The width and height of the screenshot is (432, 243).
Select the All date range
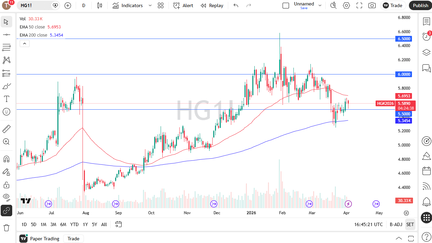pos(104,224)
